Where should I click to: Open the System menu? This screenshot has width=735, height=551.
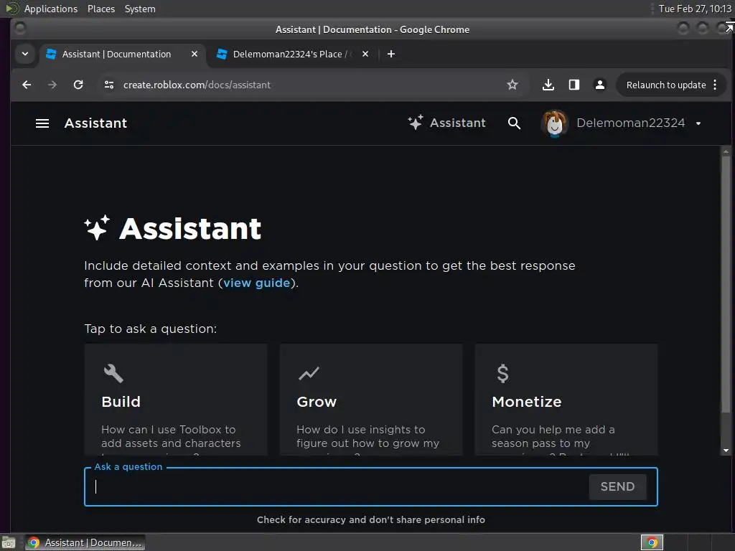(140, 9)
